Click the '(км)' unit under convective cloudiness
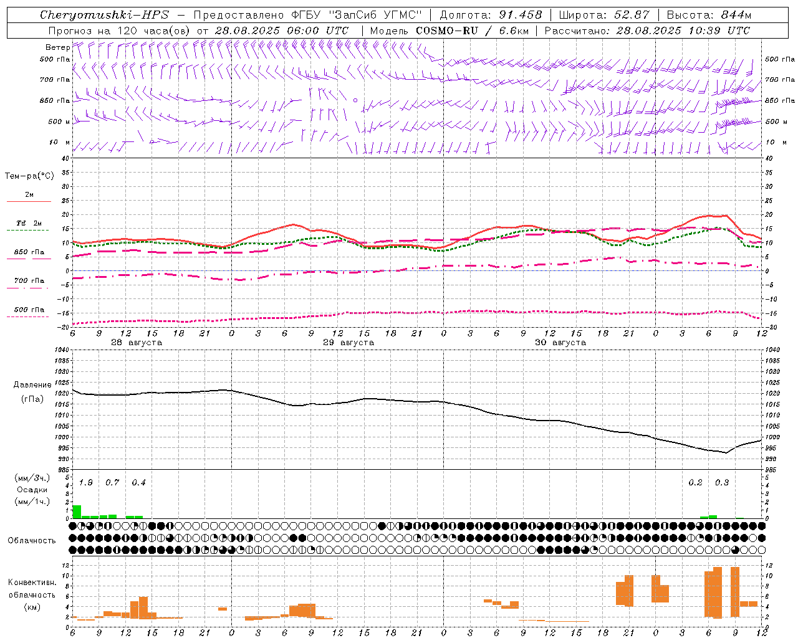The image size is (798, 638). pyautogui.click(x=32, y=607)
